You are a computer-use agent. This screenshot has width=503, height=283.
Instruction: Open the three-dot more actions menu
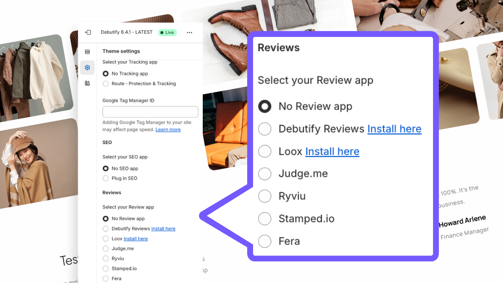(189, 33)
